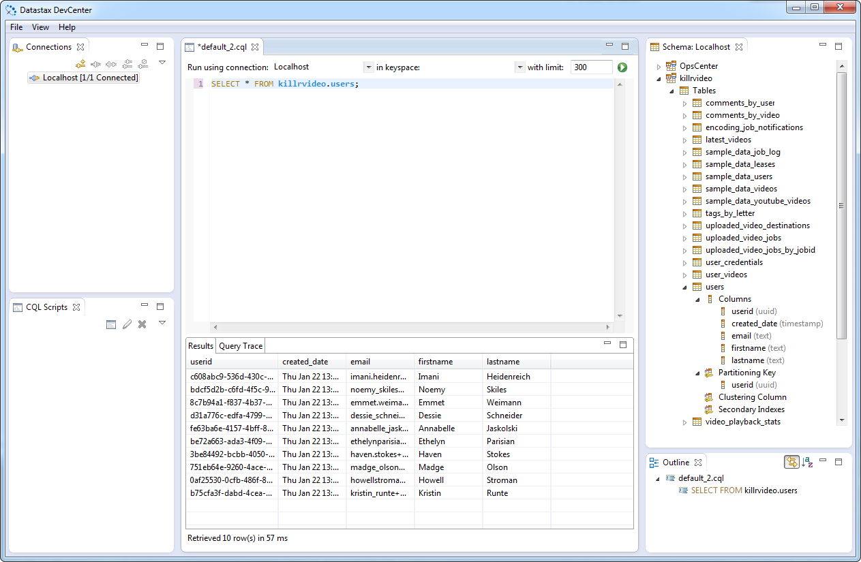Collapse the killrvideo keyspace node
Viewport: 861px width, 562px height.
(659, 78)
